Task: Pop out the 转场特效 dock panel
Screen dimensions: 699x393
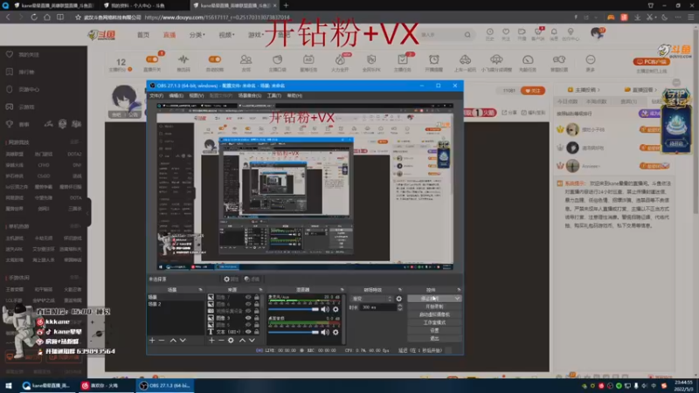Action: (399, 290)
